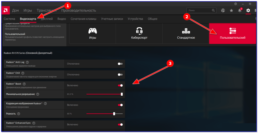Choose the Игры graphics profile
This screenshot has height=133, width=258.
coord(93,33)
